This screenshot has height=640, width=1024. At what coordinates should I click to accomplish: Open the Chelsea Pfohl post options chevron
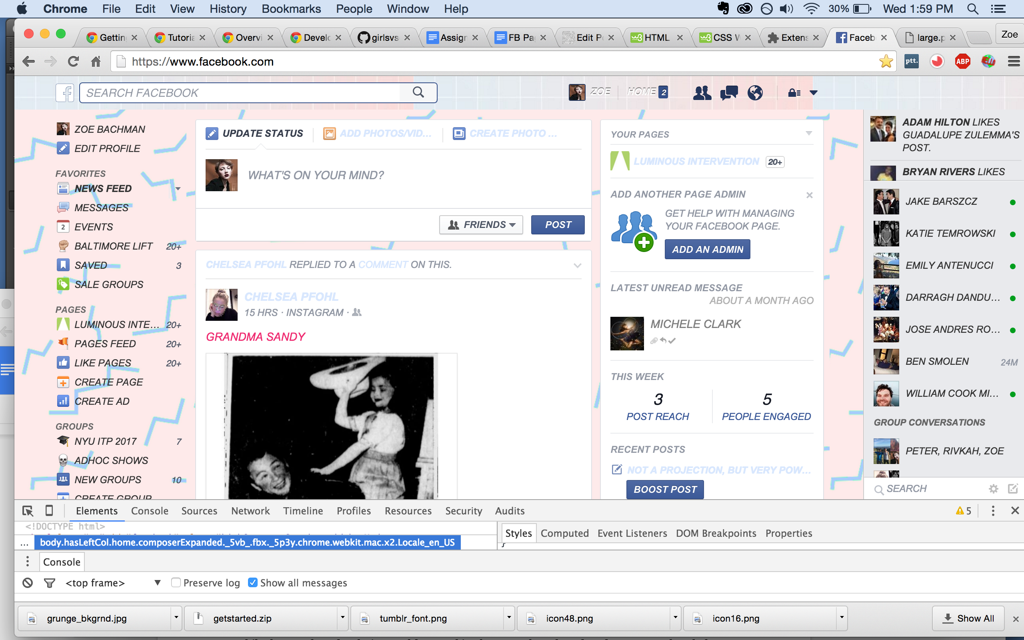coord(577,265)
